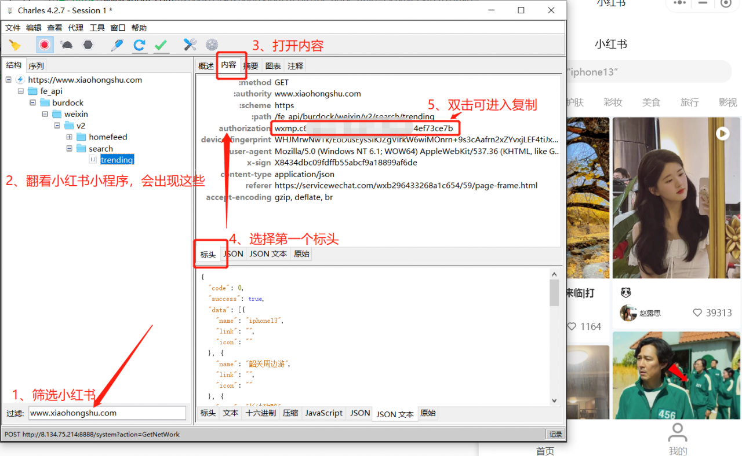This screenshot has height=456, width=742.
Task: Open the 代理 menu
Action: tap(75, 28)
